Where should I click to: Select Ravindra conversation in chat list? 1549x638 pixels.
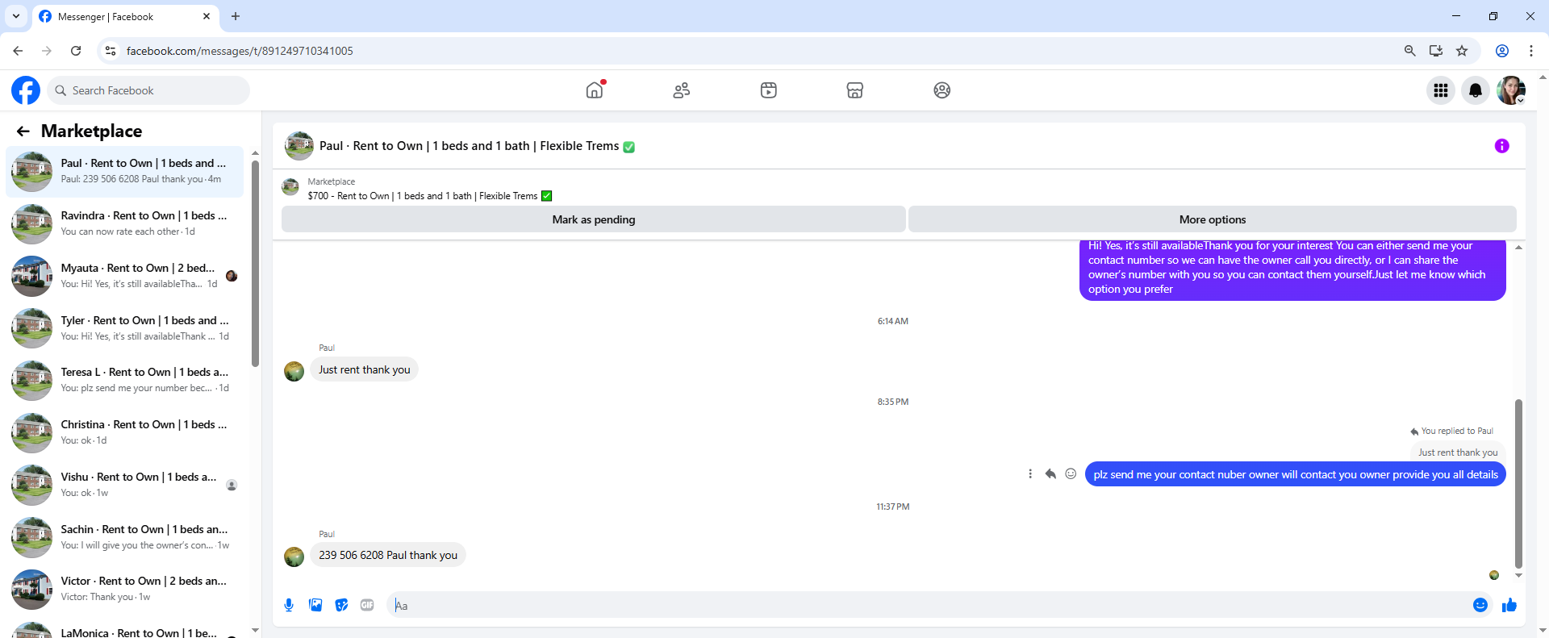pos(125,223)
